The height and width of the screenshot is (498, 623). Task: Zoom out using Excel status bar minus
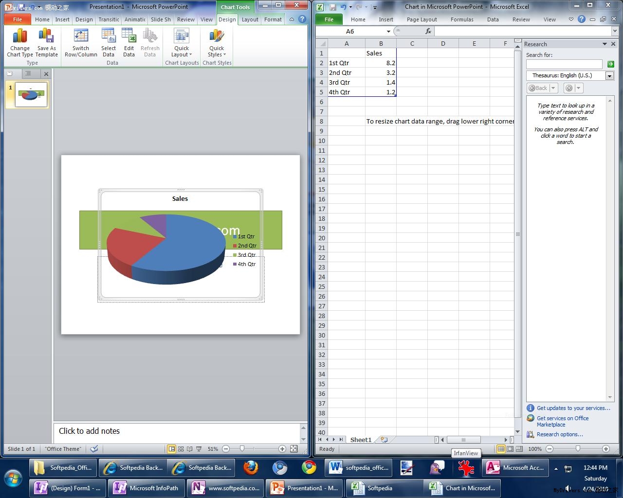click(x=549, y=449)
